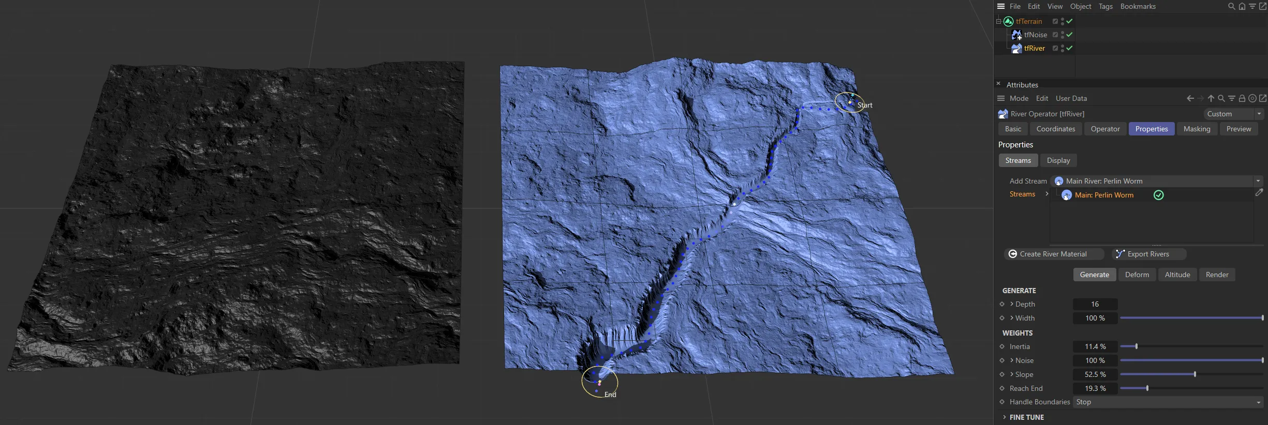Select Render section button
This screenshot has width=1268, height=425.
pos(1217,275)
